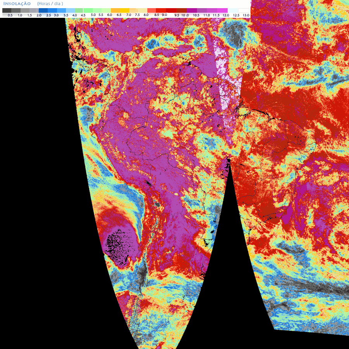Choose the dark blue swatch above 2.5
This screenshot has width=349, height=349.
[43, 10]
